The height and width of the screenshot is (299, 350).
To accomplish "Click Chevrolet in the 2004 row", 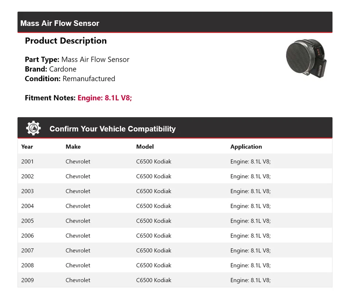I will pos(78,206).
